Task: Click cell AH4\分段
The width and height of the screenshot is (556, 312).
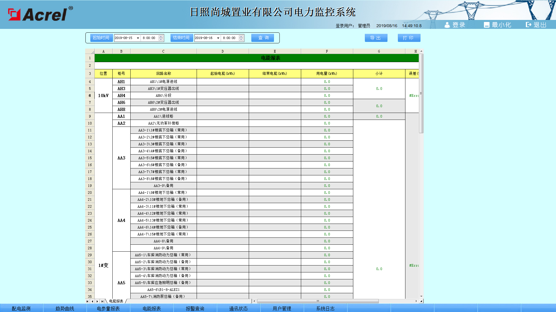Action: click(164, 96)
